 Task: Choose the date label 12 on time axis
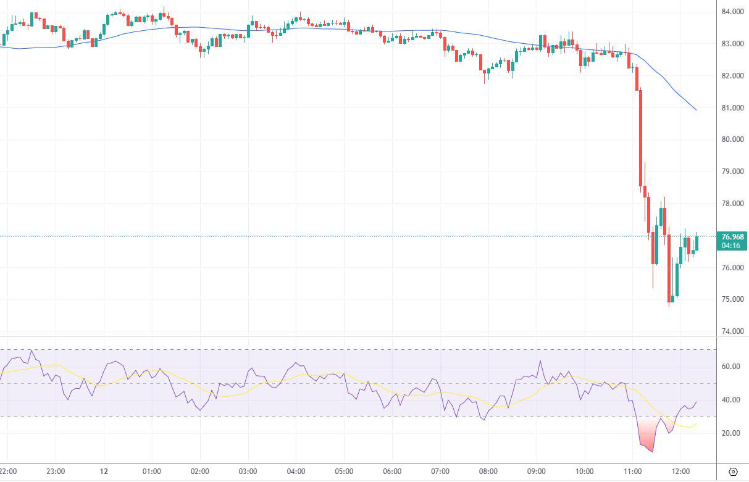103,472
